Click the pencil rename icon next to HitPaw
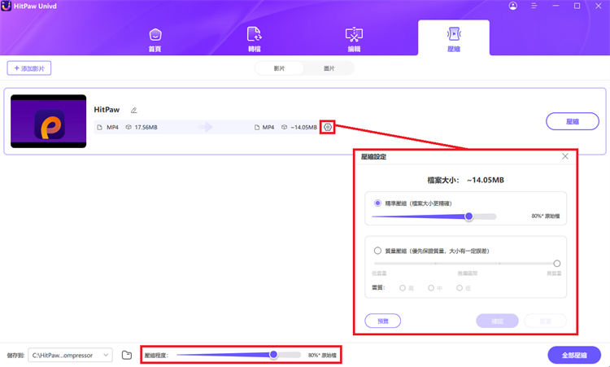This screenshot has height=367, width=610. (x=134, y=110)
